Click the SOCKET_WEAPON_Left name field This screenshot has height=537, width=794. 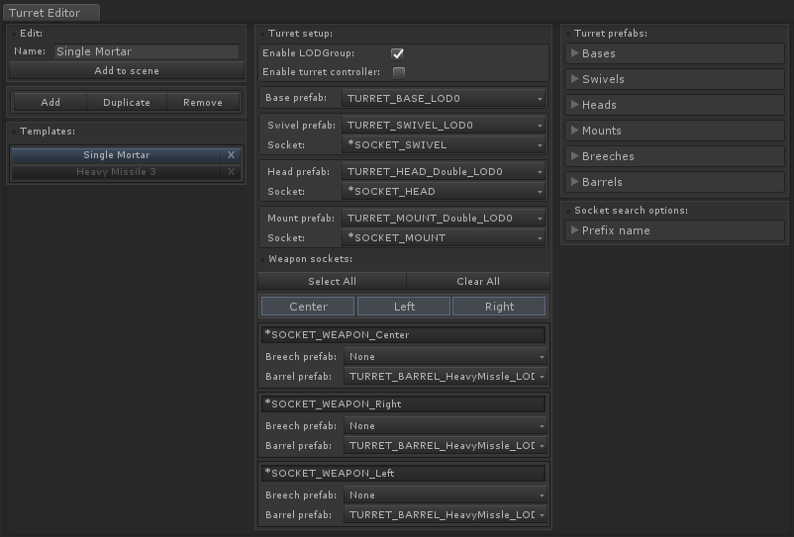tap(403, 474)
